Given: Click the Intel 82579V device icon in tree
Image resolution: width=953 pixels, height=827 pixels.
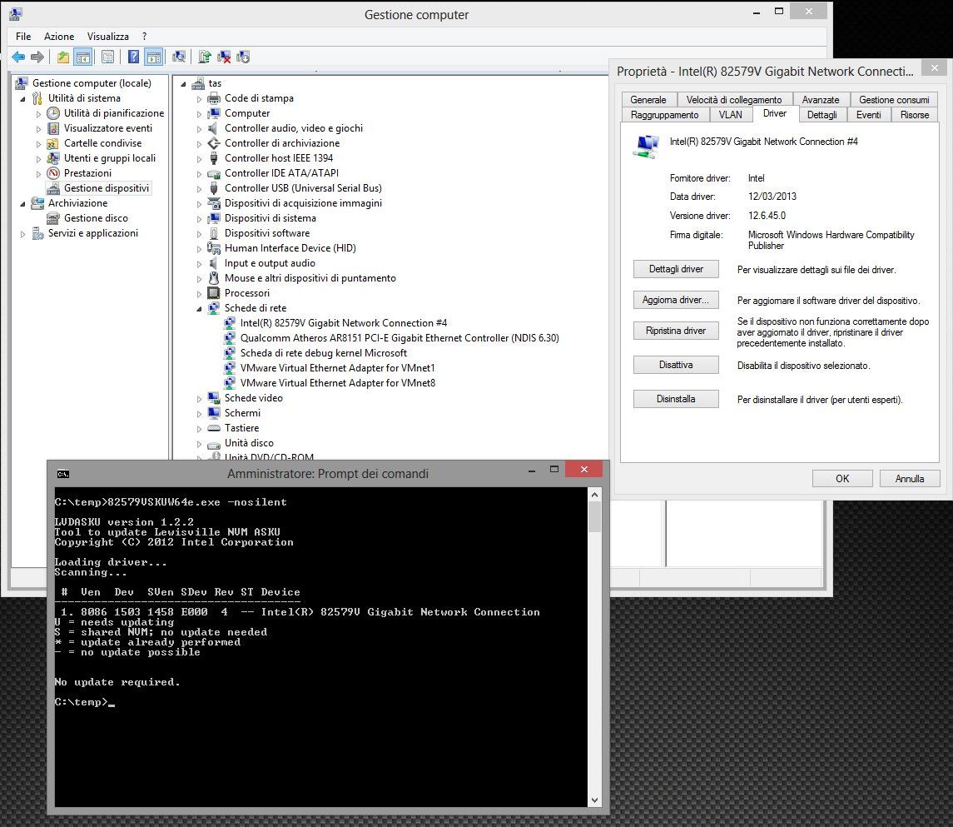Looking at the screenshot, I should pos(230,323).
